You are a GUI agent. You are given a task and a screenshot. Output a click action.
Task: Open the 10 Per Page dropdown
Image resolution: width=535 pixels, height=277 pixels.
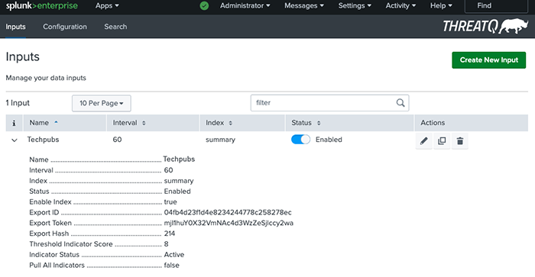tap(102, 103)
